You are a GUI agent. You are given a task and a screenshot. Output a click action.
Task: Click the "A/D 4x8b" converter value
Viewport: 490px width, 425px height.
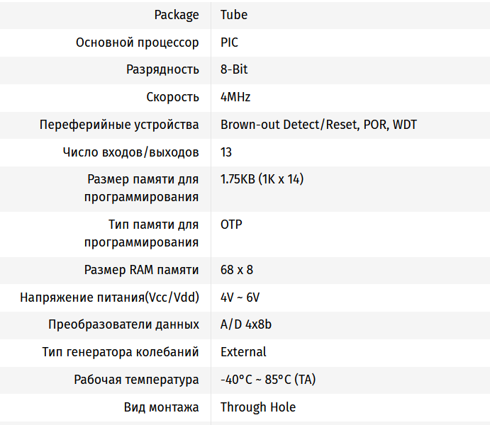[x=246, y=324]
